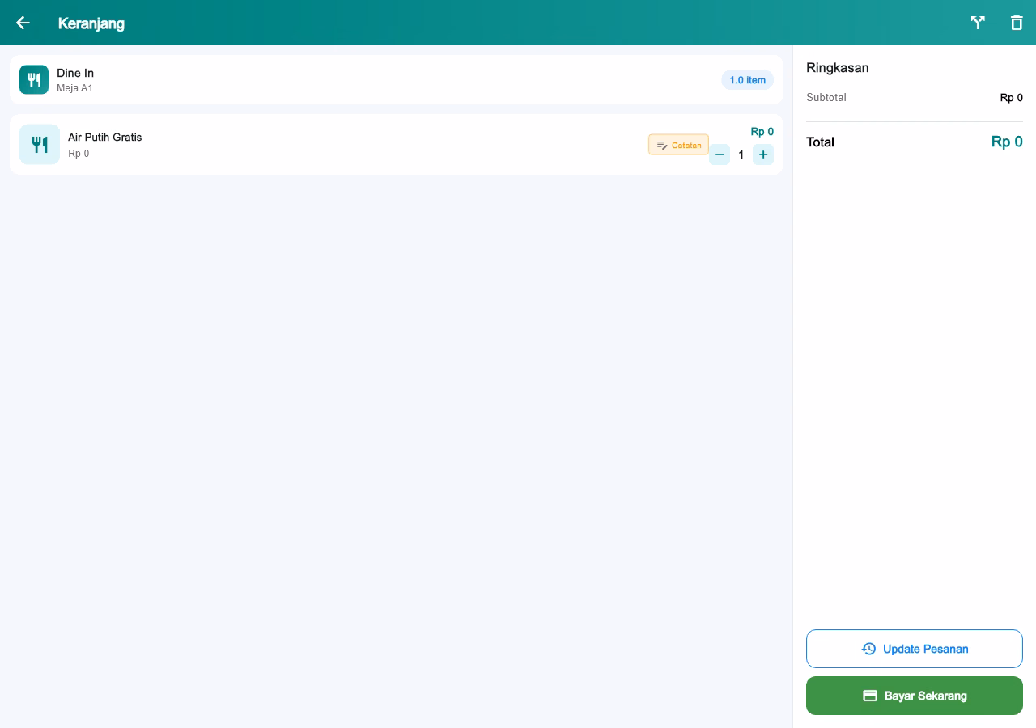Increase Air Putih Gratis quantity
This screenshot has height=728, width=1036.
point(763,154)
